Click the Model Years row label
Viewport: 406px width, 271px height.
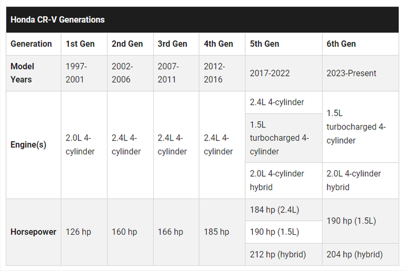coord(22,73)
